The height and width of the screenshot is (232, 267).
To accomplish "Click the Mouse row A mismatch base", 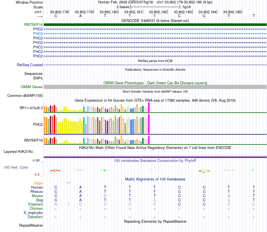I will (229, 196).
